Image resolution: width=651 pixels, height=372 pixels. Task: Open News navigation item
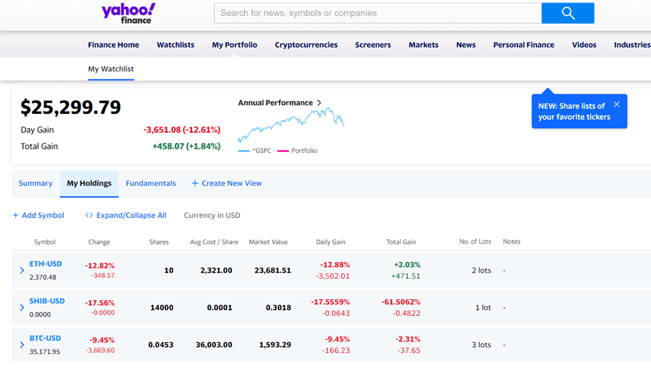pos(466,45)
